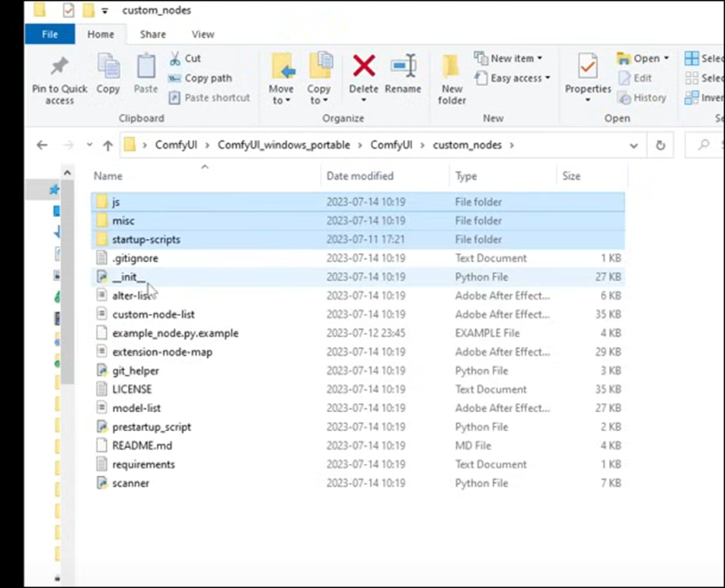Click the Pin to Quick access icon

(59, 67)
